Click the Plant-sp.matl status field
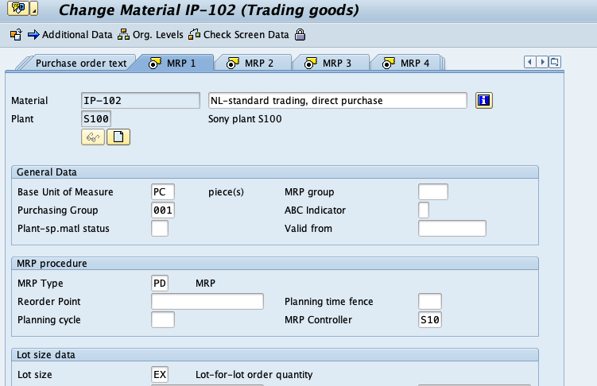The image size is (597, 386). 160,228
